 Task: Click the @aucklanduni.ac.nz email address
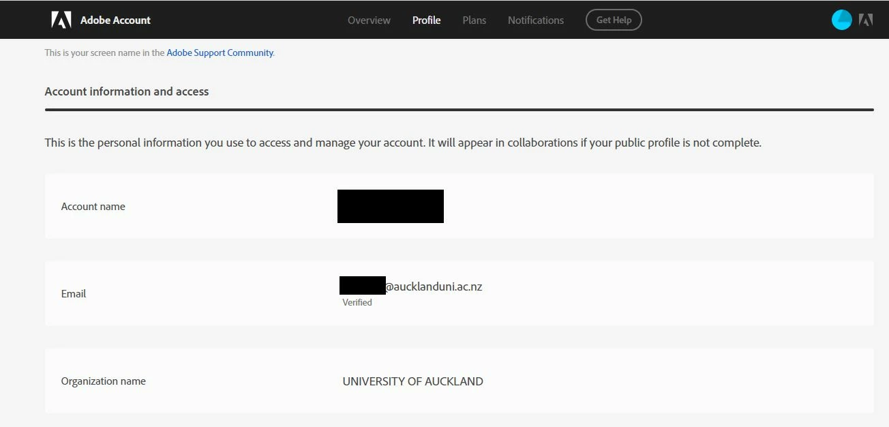[x=434, y=286]
